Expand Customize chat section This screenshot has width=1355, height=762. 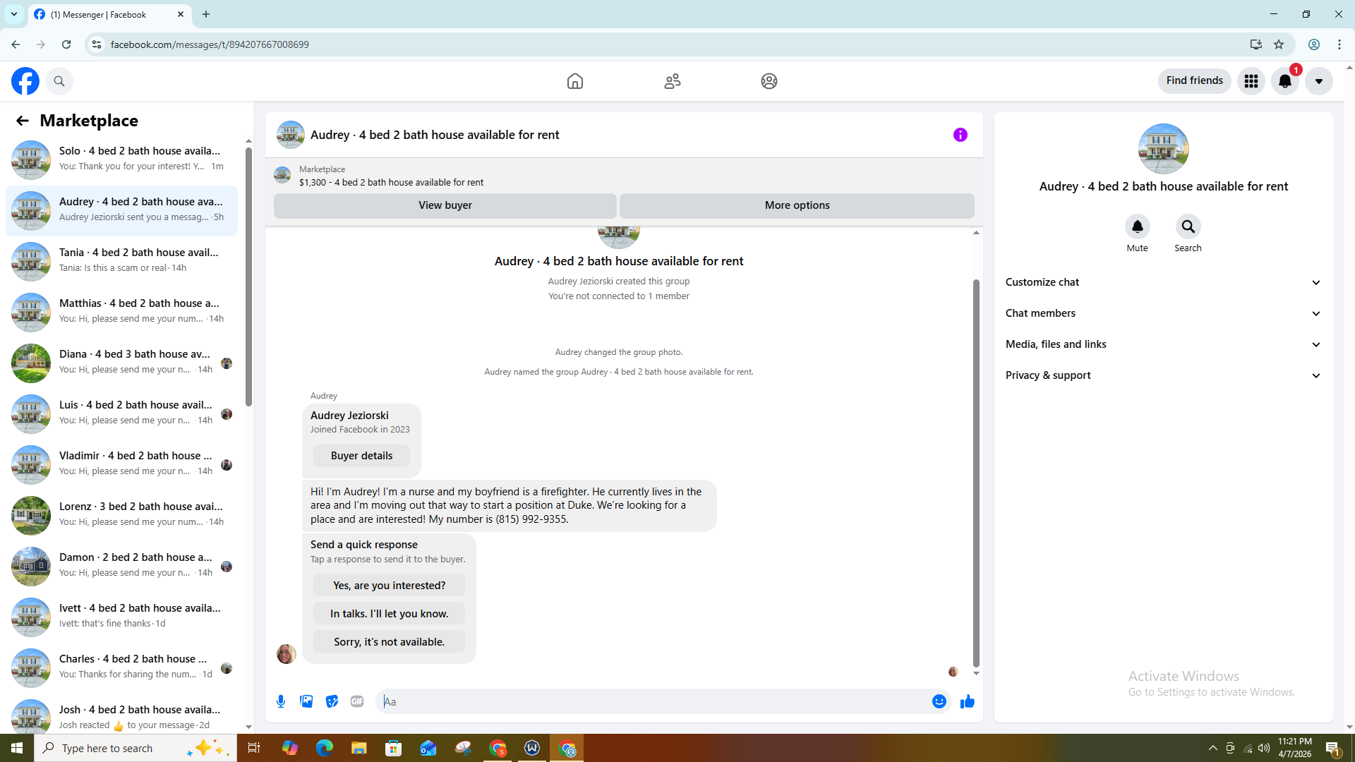1162,282
